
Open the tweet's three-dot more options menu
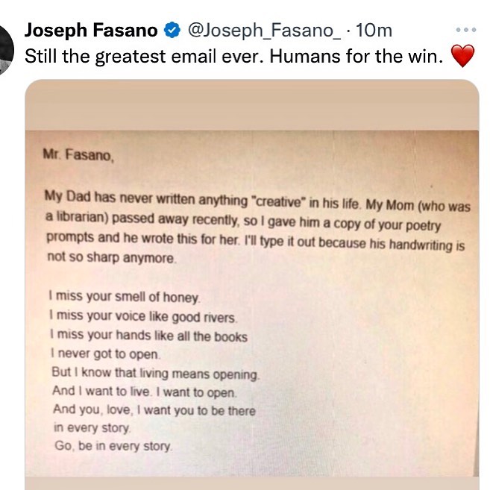(465, 31)
